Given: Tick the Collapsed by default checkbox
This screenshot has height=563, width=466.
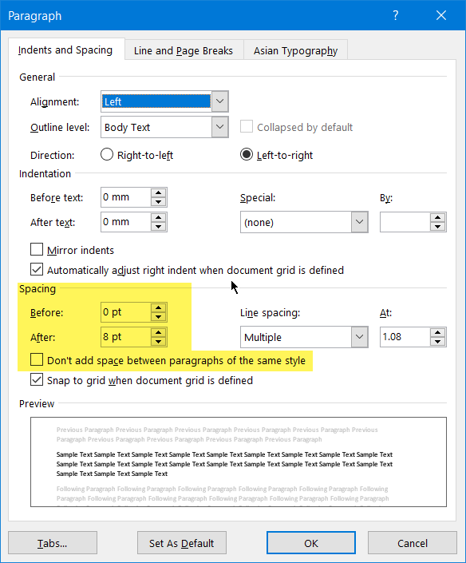Looking at the screenshot, I should (247, 127).
